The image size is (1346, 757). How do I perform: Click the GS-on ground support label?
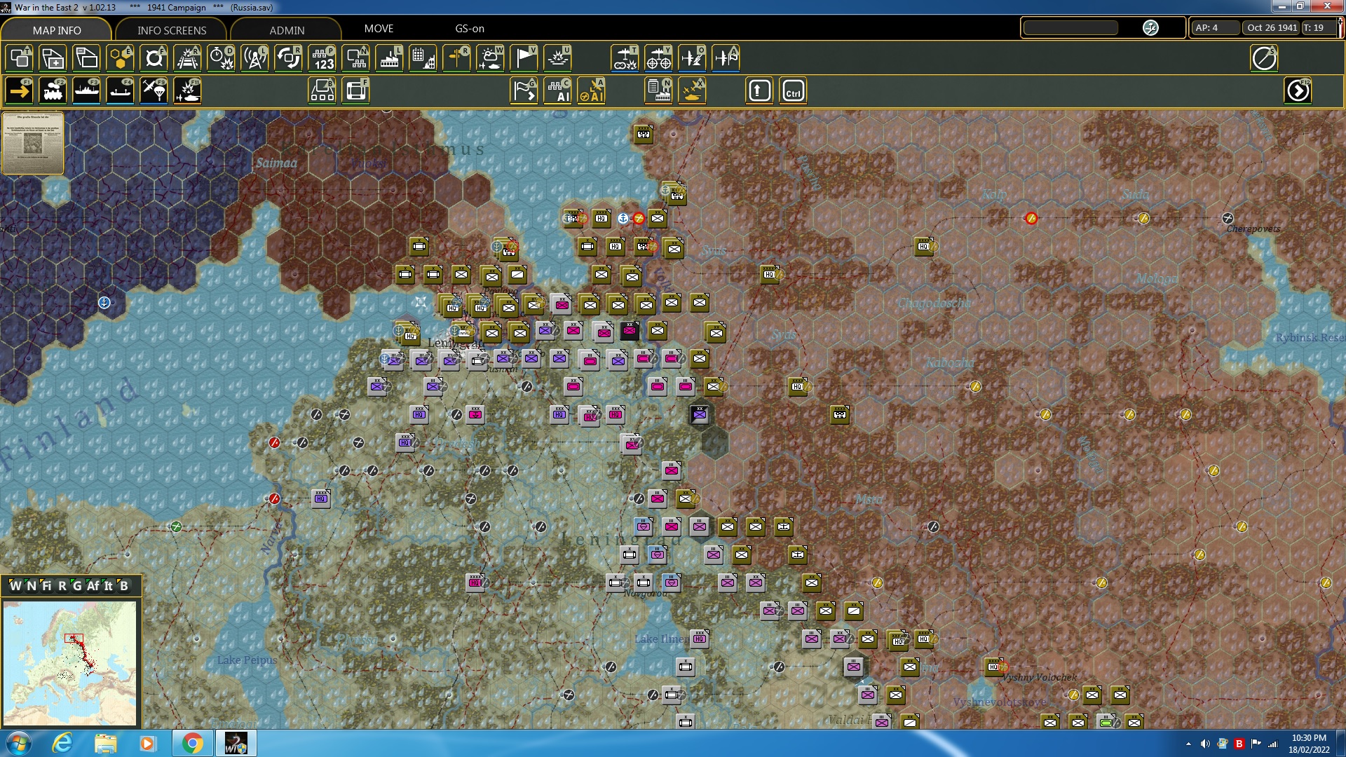coord(470,29)
